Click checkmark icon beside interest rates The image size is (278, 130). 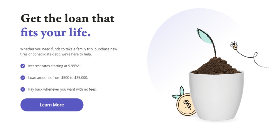(x=23, y=66)
